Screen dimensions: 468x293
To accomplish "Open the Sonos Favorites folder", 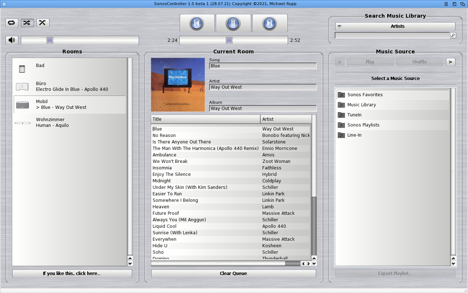I will pyautogui.click(x=365, y=95).
